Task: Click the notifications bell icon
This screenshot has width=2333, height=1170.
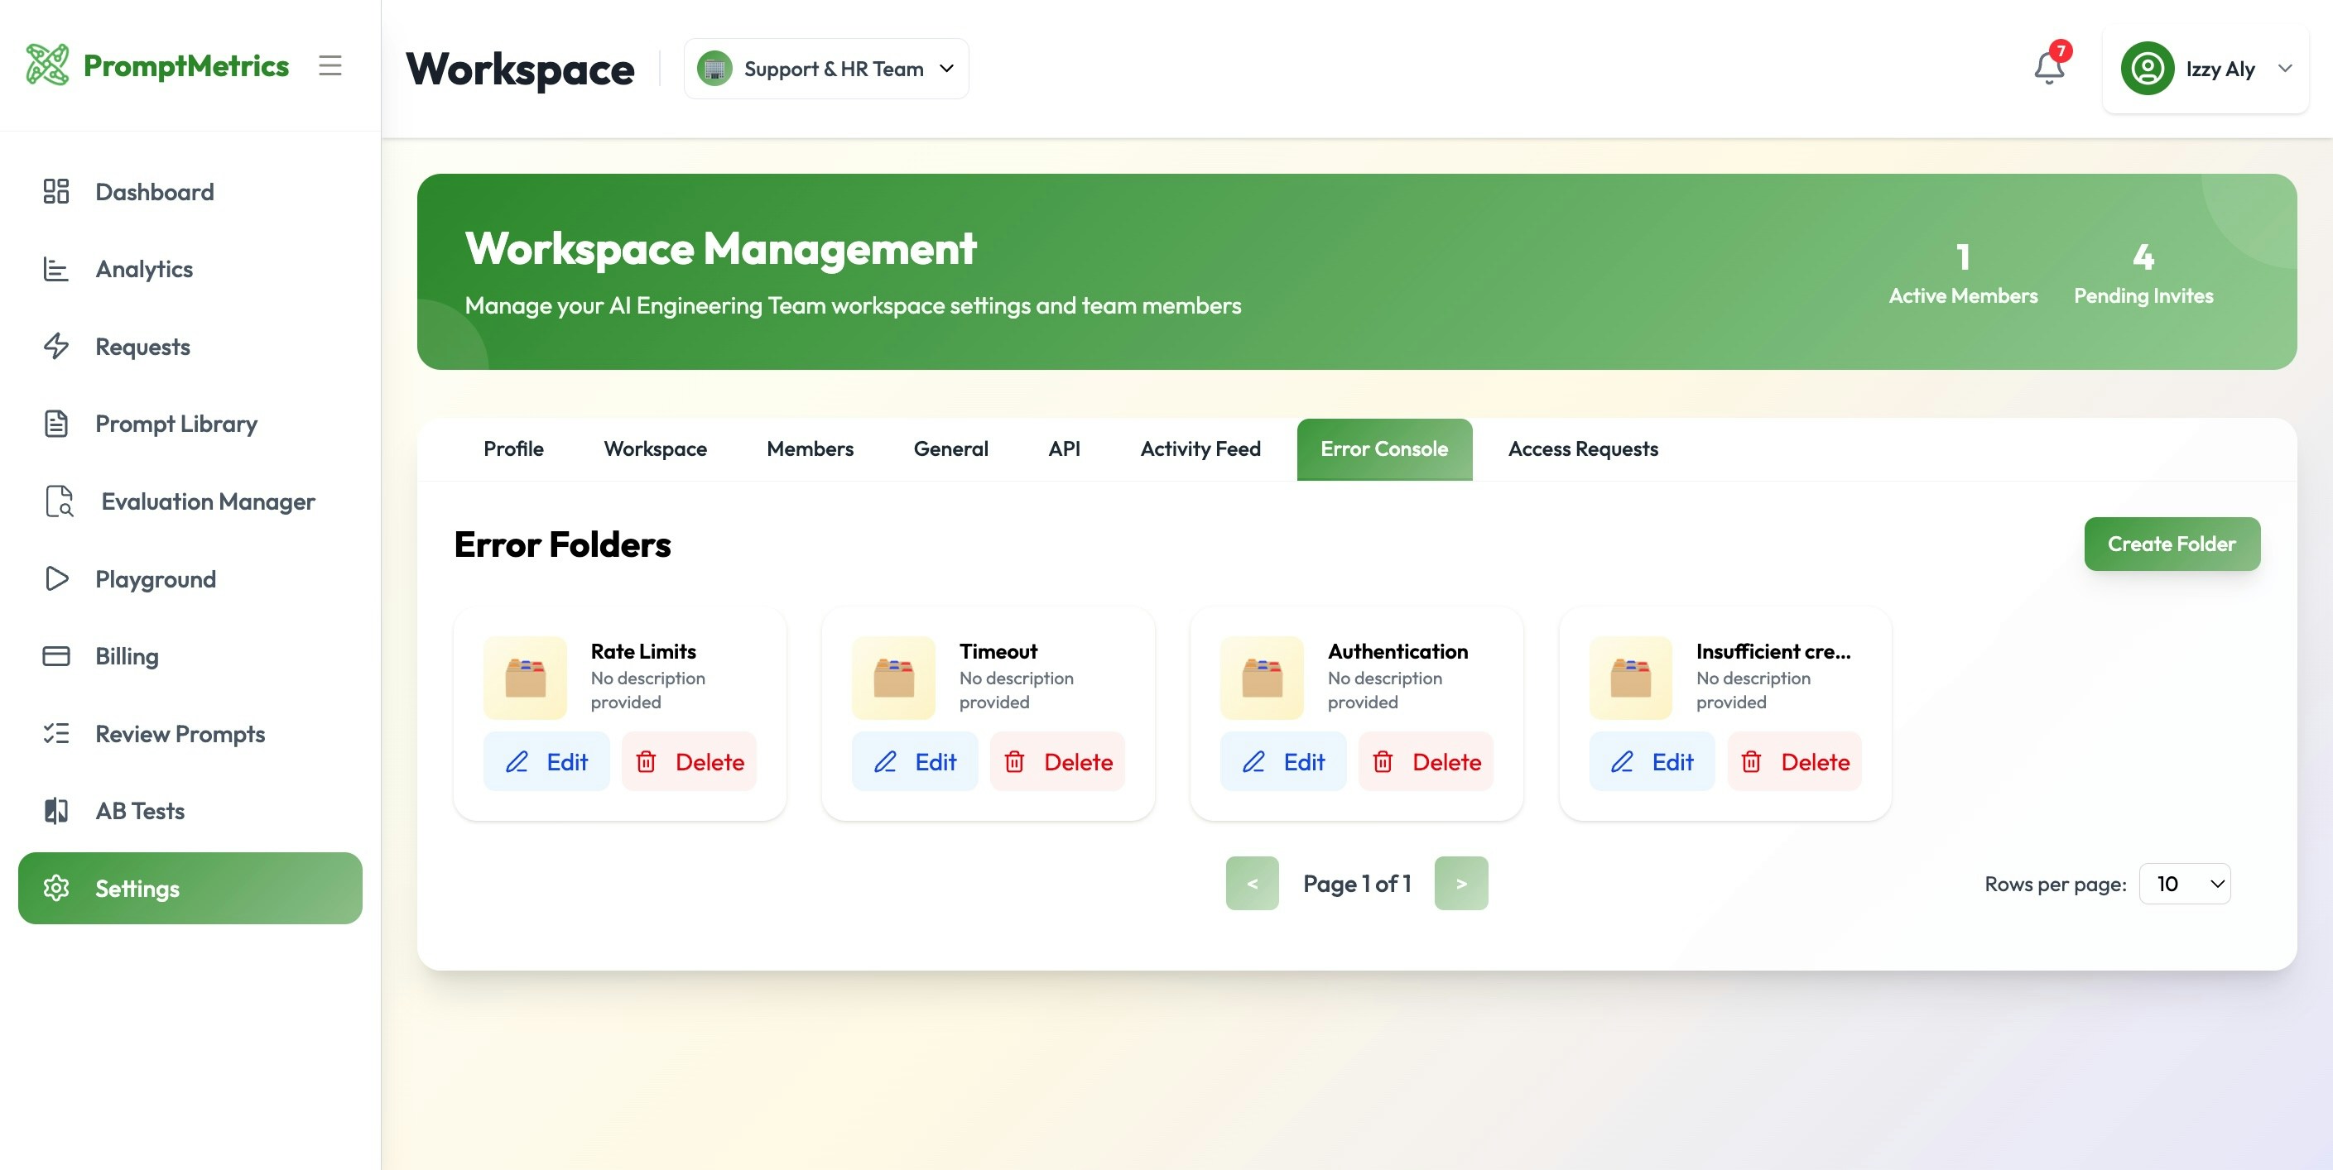Action: coord(2049,68)
